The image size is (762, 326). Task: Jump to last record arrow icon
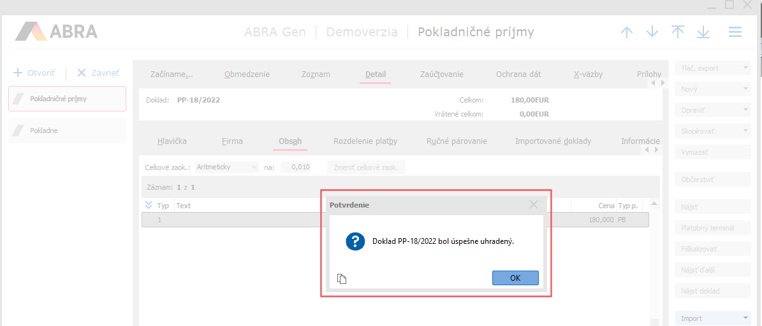[x=703, y=32]
